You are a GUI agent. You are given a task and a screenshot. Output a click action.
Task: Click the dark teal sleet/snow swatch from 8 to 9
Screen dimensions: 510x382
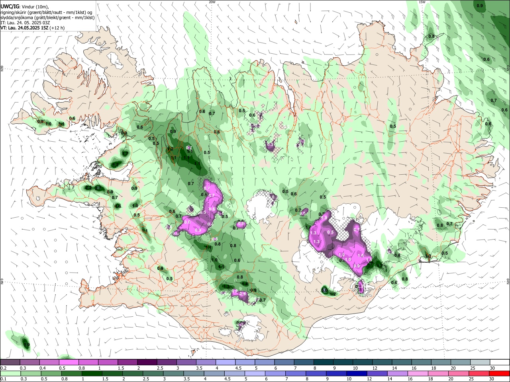coord(323,362)
